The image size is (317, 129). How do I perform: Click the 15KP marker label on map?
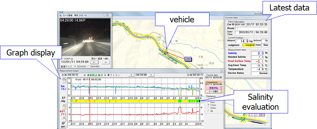click(188, 59)
